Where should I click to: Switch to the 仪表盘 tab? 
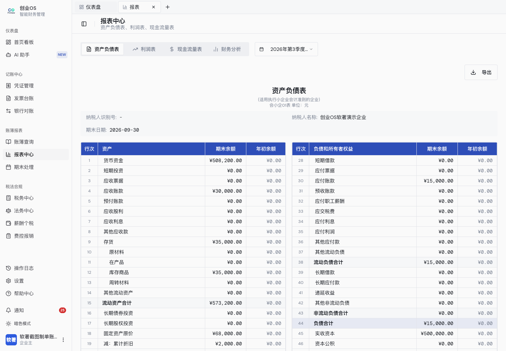[x=96, y=7]
